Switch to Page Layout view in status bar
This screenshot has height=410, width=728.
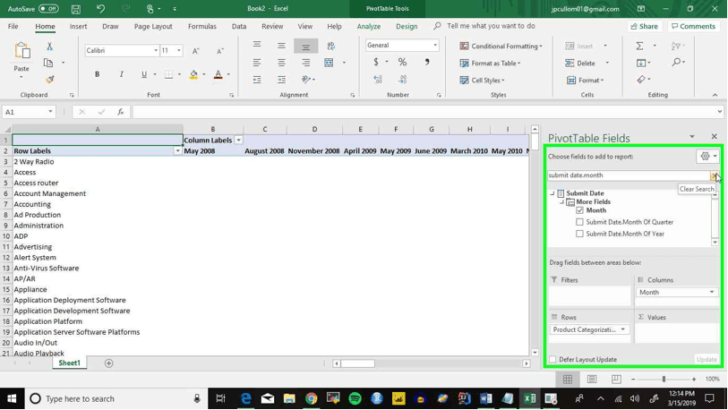tap(592, 380)
